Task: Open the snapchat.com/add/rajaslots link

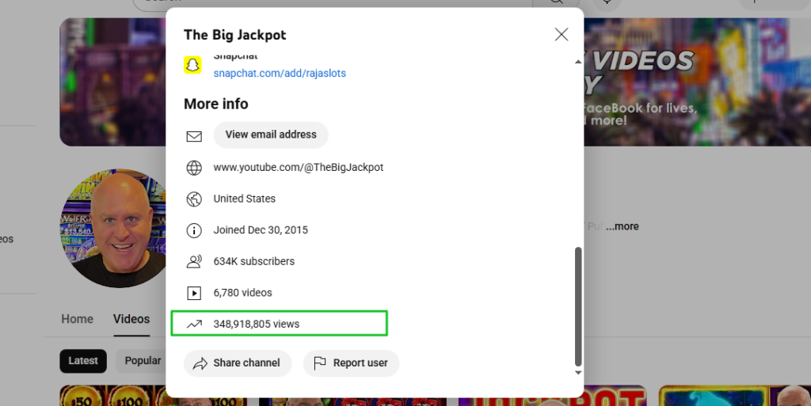Action: (280, 74)
